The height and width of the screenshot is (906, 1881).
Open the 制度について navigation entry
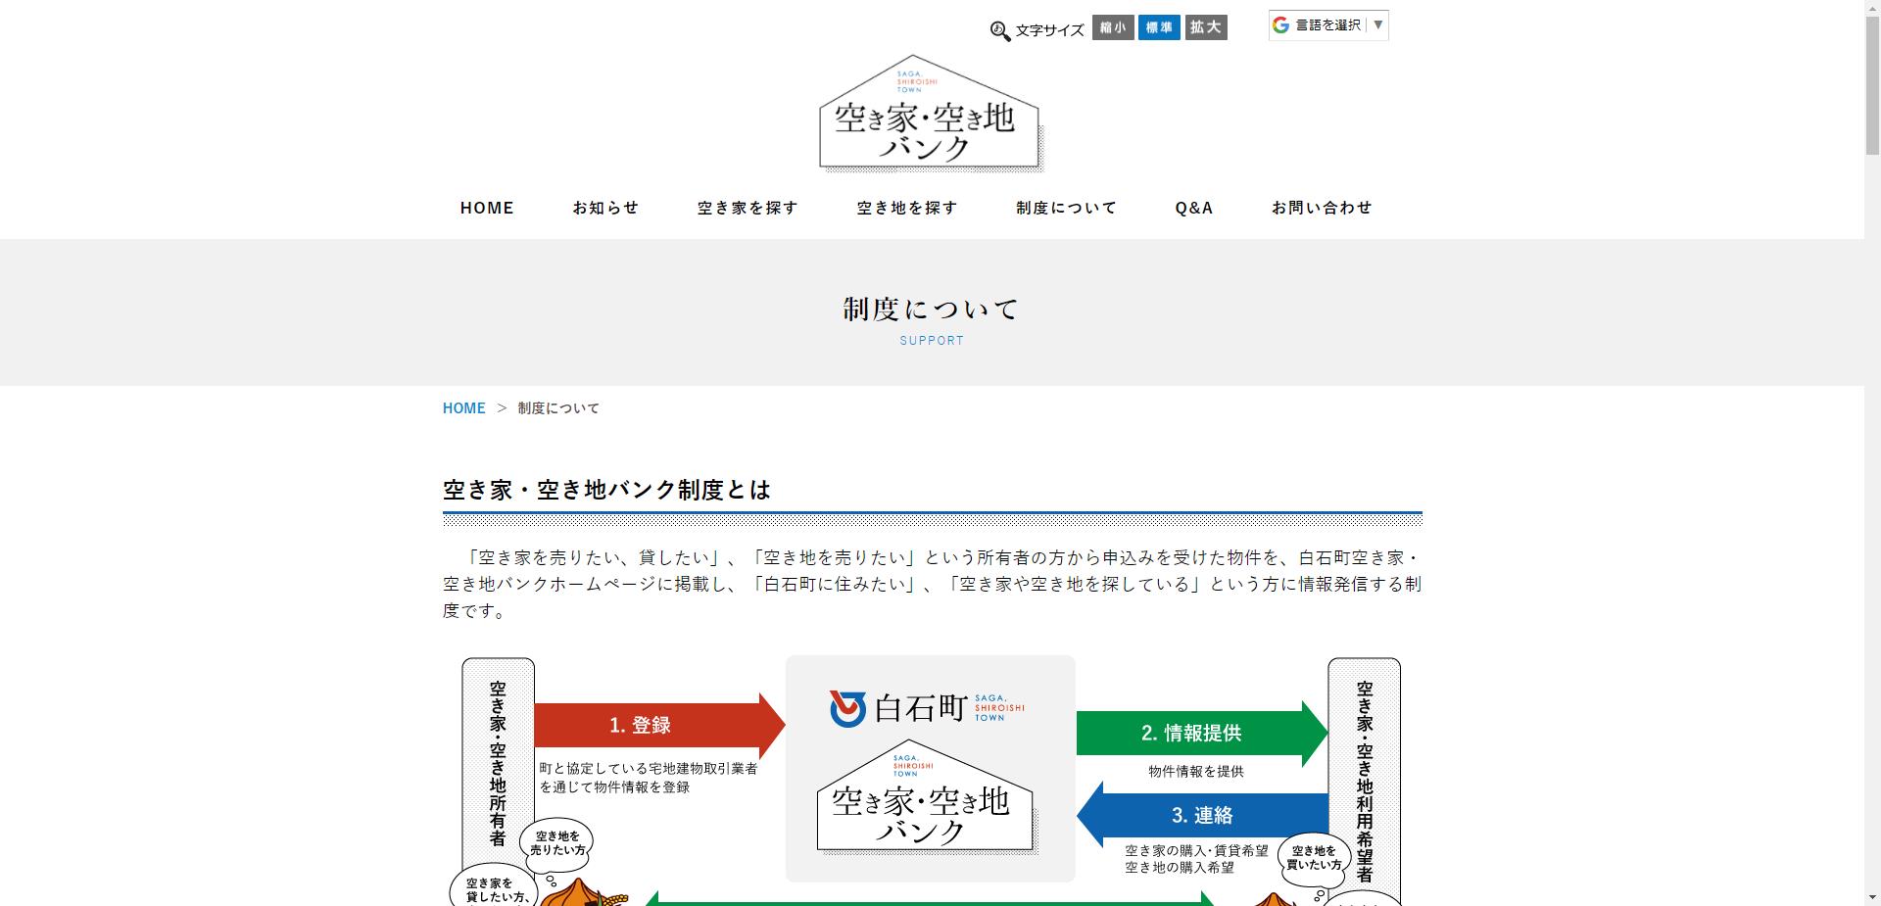tap(1065, 207)
